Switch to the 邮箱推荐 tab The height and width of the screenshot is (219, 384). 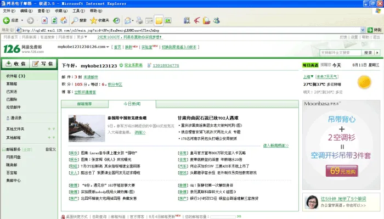point(84,104)
